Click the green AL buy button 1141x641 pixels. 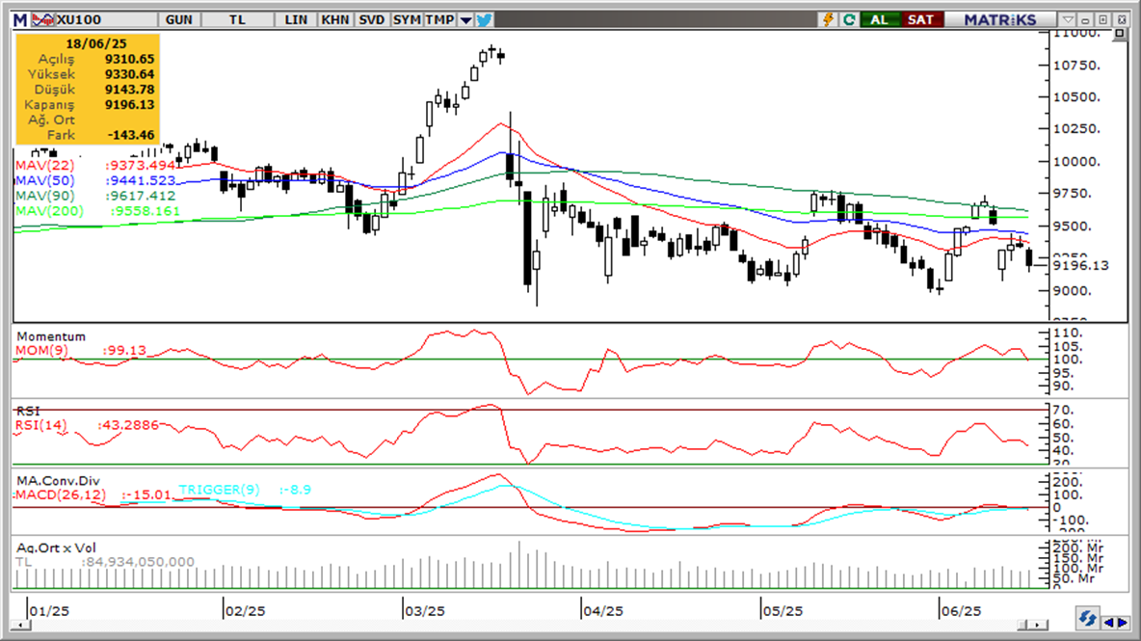click(x=880, y=19)
